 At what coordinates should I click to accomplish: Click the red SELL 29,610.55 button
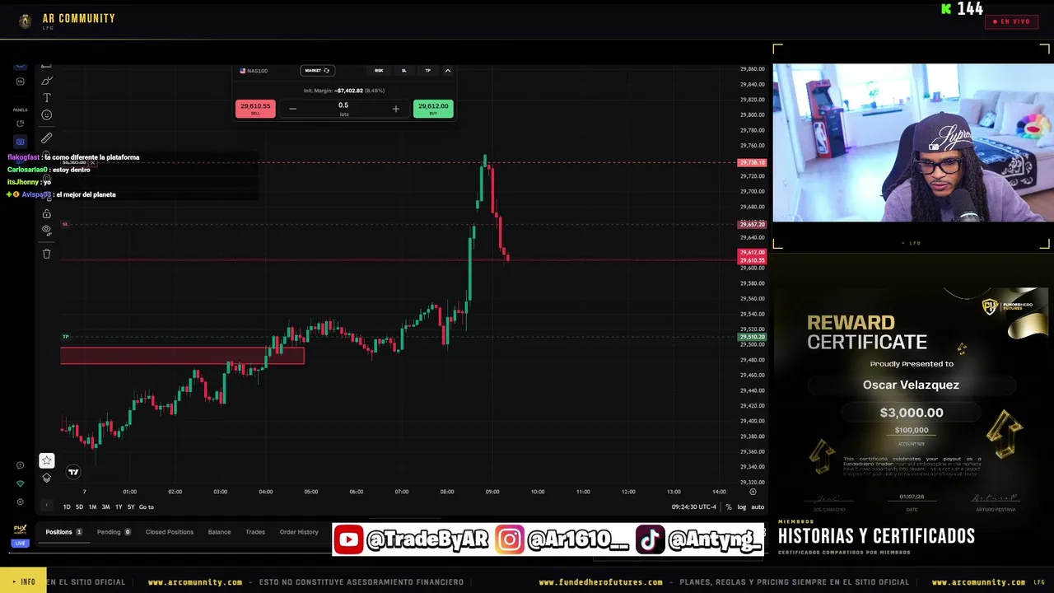255,109
